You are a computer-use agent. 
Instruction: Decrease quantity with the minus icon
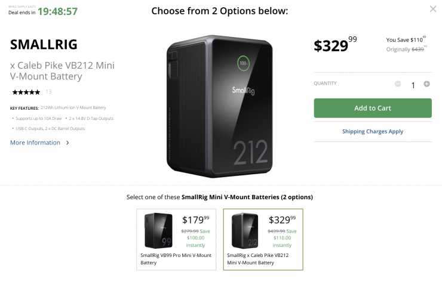[x=398, y=84]
